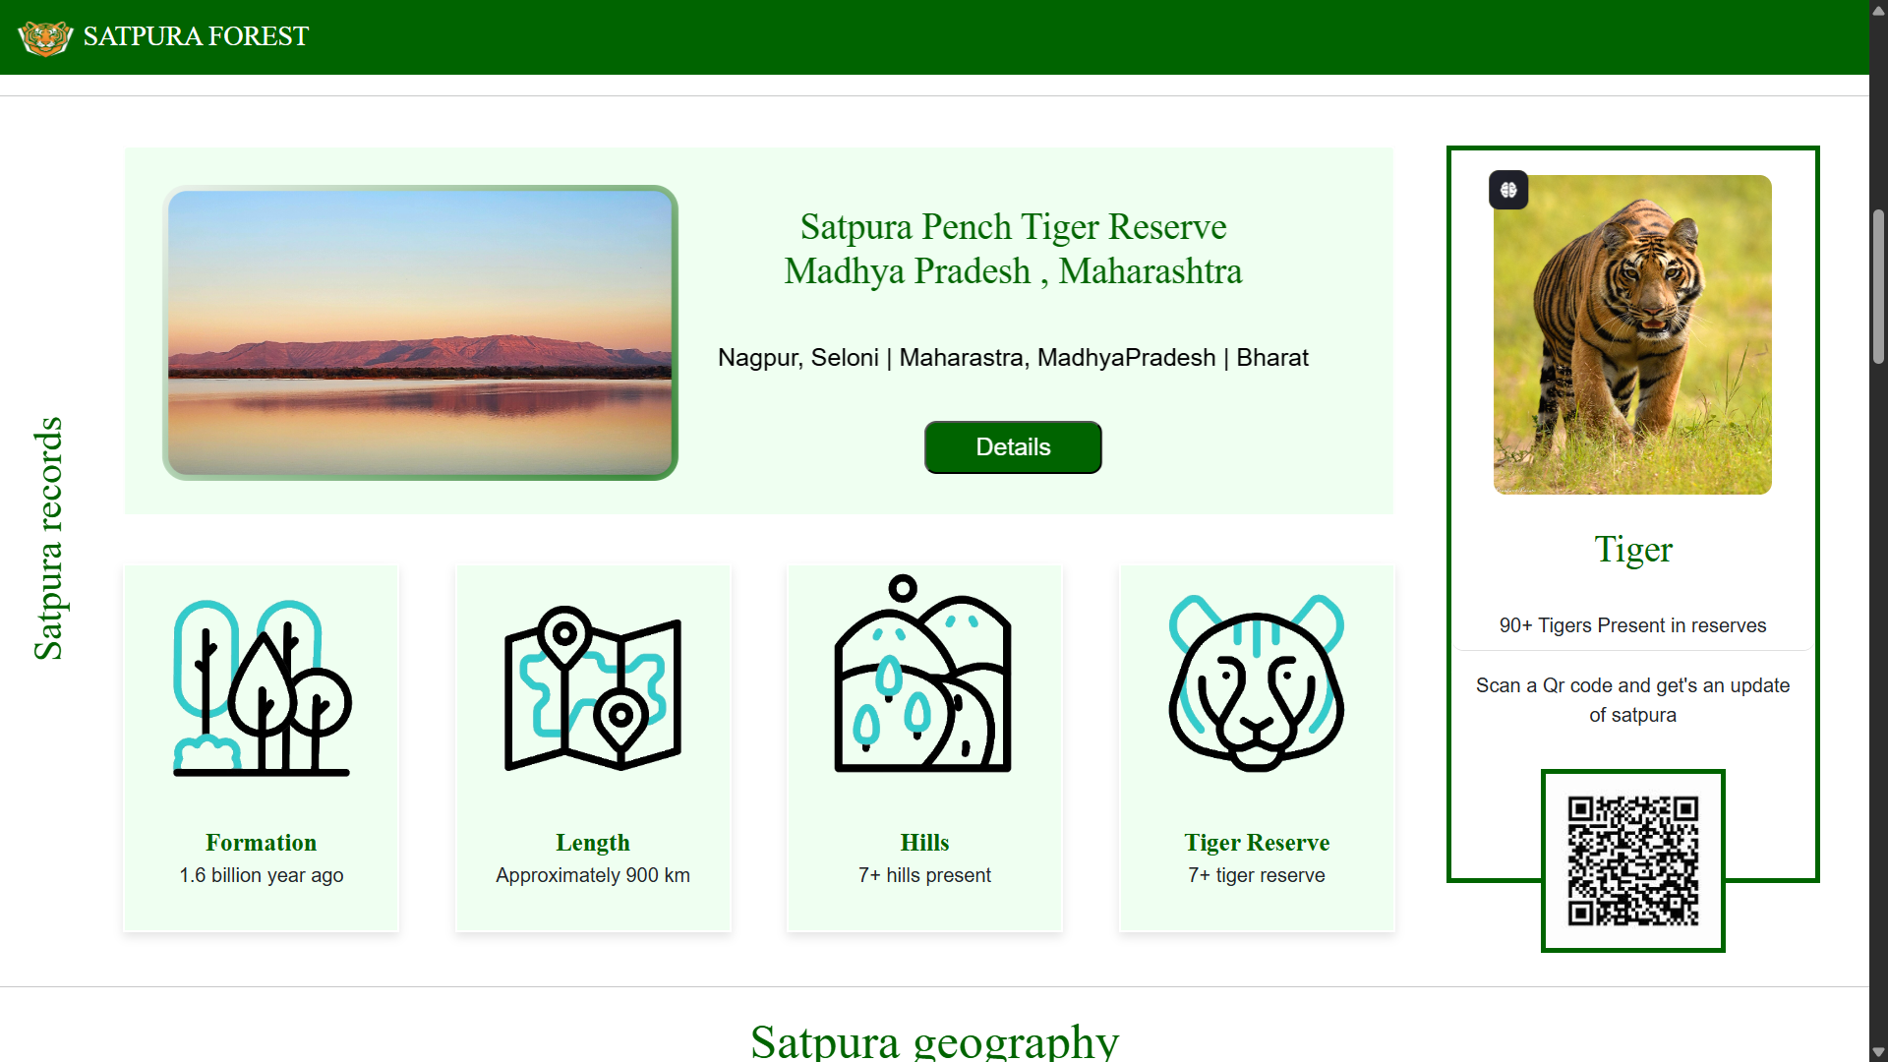Viewport: 1888px width, 1062px height.
Task: Click the tiger logo in header
Action: 45,37
